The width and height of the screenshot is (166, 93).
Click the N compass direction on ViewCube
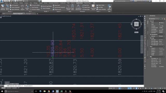point(136,19)
